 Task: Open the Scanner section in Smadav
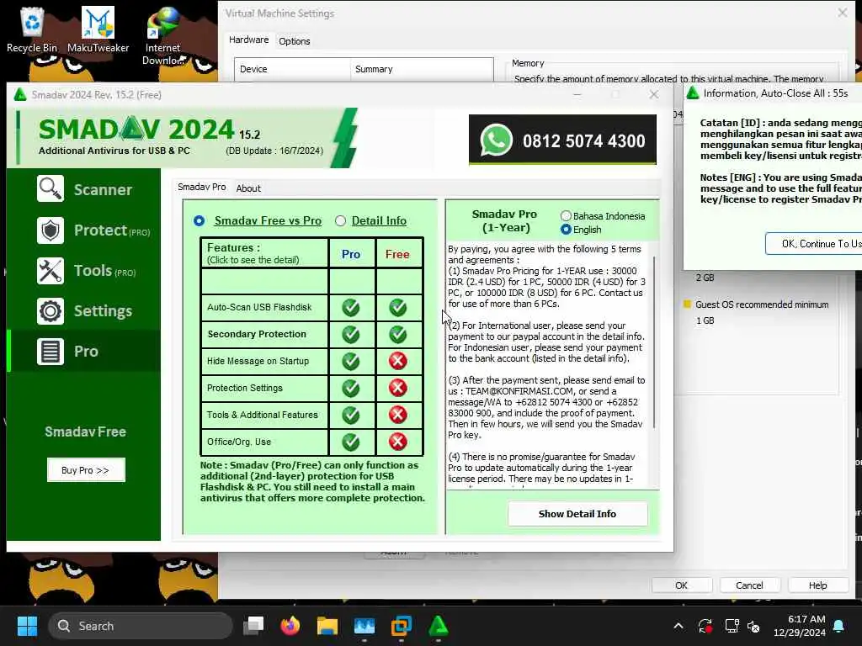(x=84, y=189)
